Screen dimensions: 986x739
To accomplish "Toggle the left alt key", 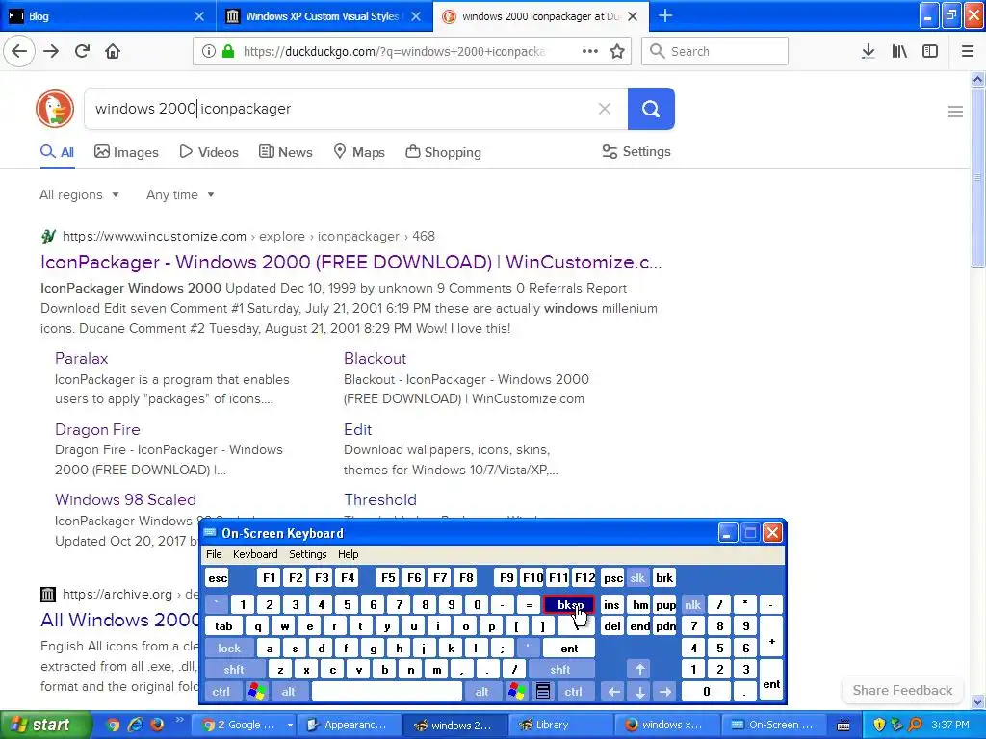I will [288, 691].
